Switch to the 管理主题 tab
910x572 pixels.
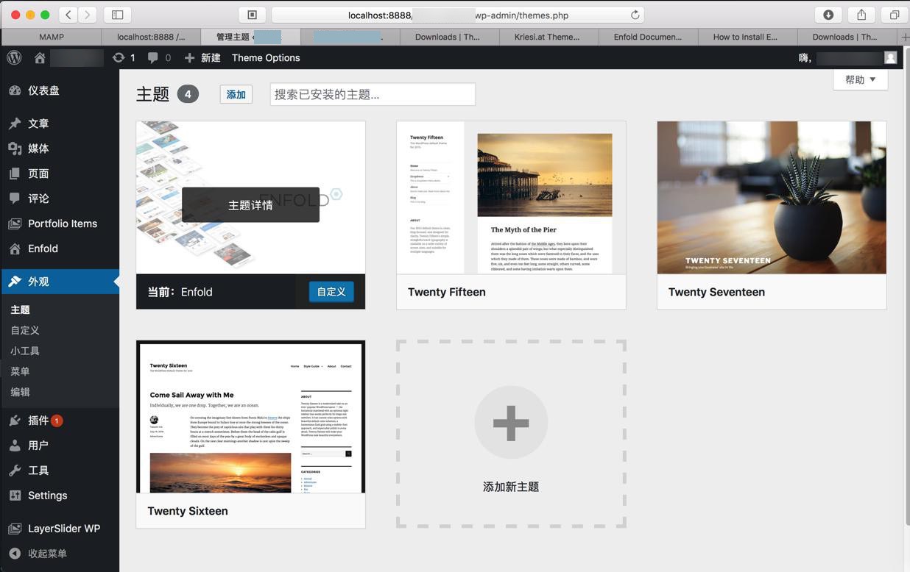tap(250, 37)
